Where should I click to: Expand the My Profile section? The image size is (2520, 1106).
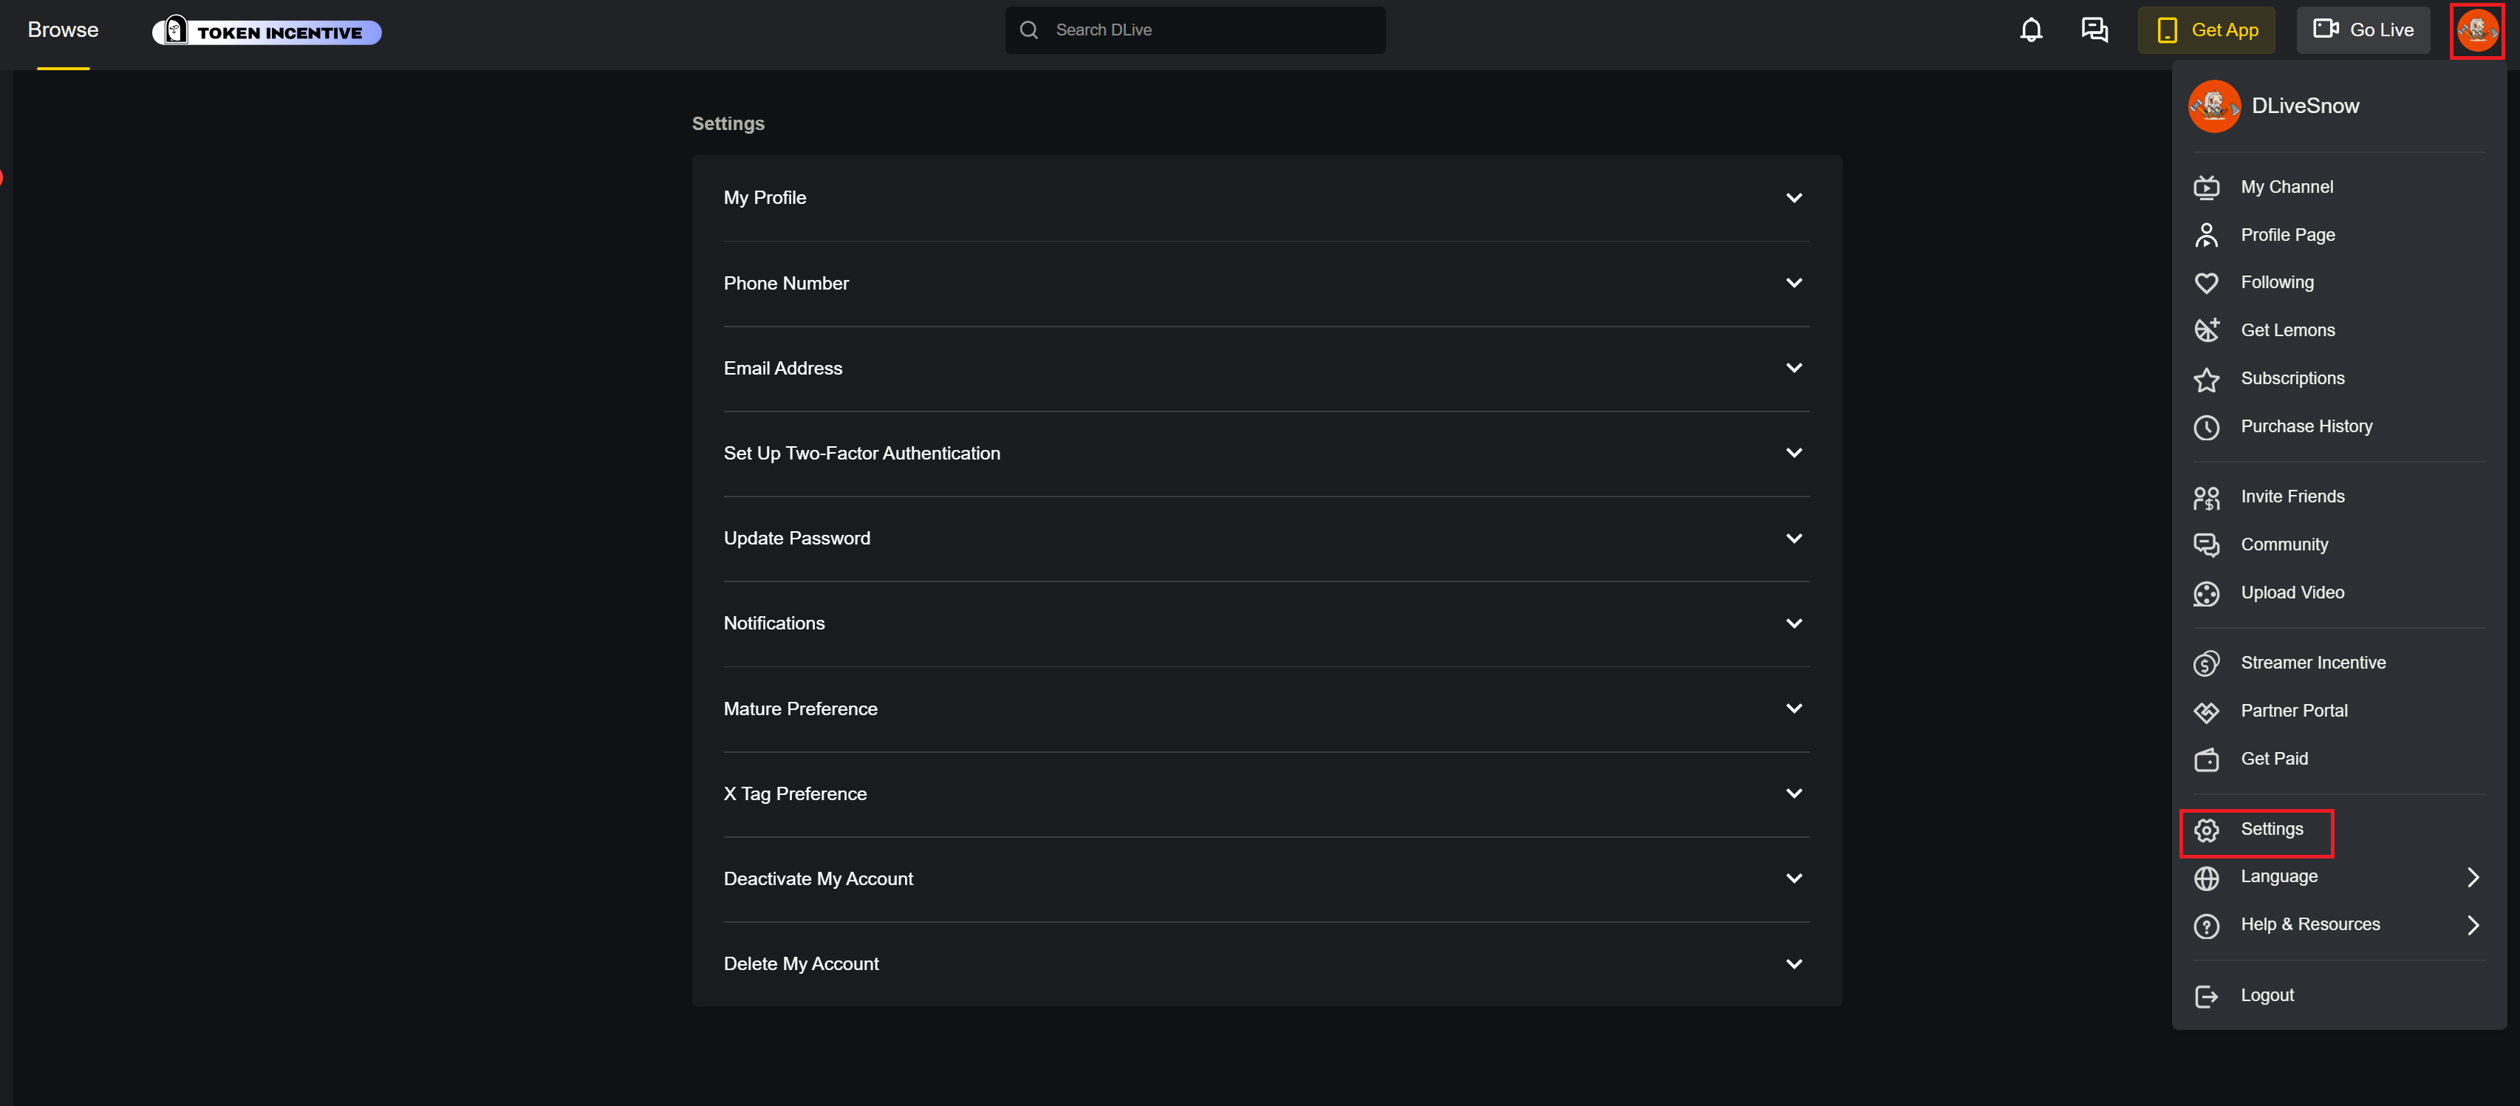1793,197
